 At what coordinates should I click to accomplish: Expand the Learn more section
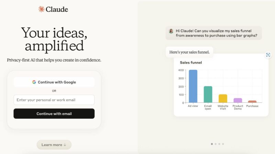[54, 145]
